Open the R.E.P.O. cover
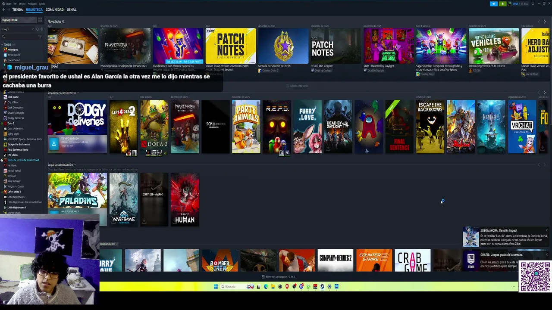The height and width of the screenshot is (310, 552). coord(277,127)
